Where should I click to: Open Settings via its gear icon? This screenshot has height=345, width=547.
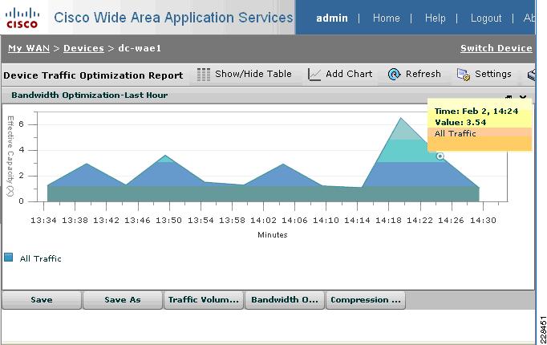(x=464, y=75)
